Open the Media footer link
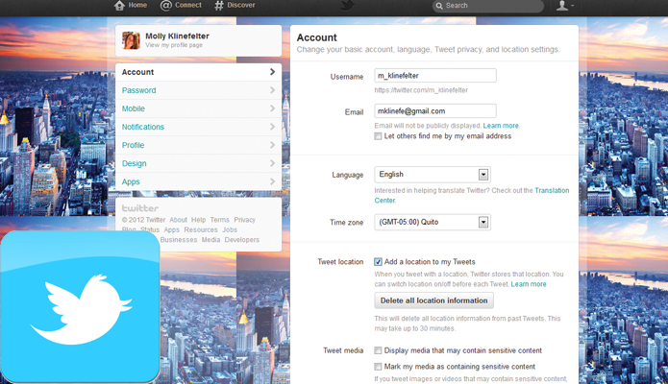This screenshot has width=668, height=384. (x=210, y=240)
